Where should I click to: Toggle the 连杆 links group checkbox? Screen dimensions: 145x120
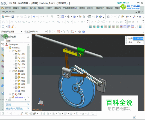[13, 51]
